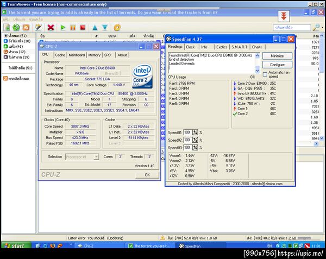Open the CPU-Z About tab

(x=122, y=55)
